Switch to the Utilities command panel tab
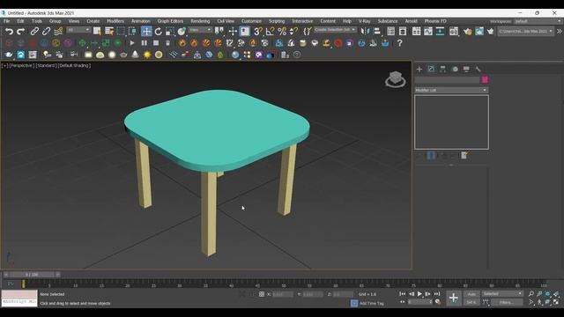 click(x=478, y=69)
